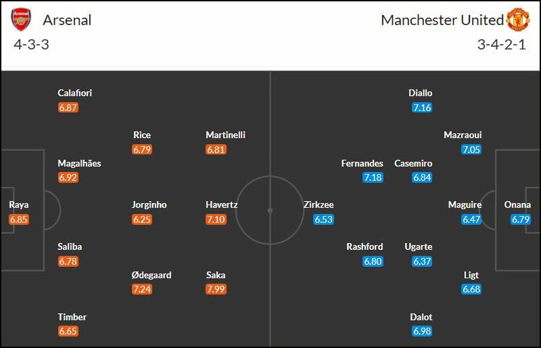This screenshot has height=348, width=541.
Task: Click on player name Magalhães
Action: coord(79,163)
